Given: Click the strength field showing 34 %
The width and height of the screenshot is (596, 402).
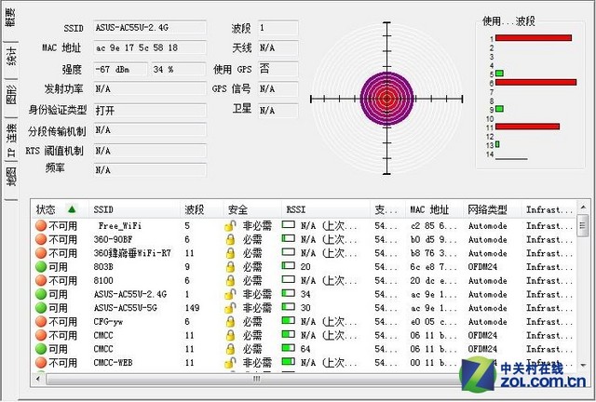Looking at the screenshot, I should coord(179,69).
